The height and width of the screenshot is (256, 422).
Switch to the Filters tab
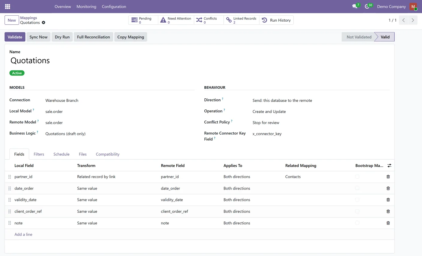39,154
